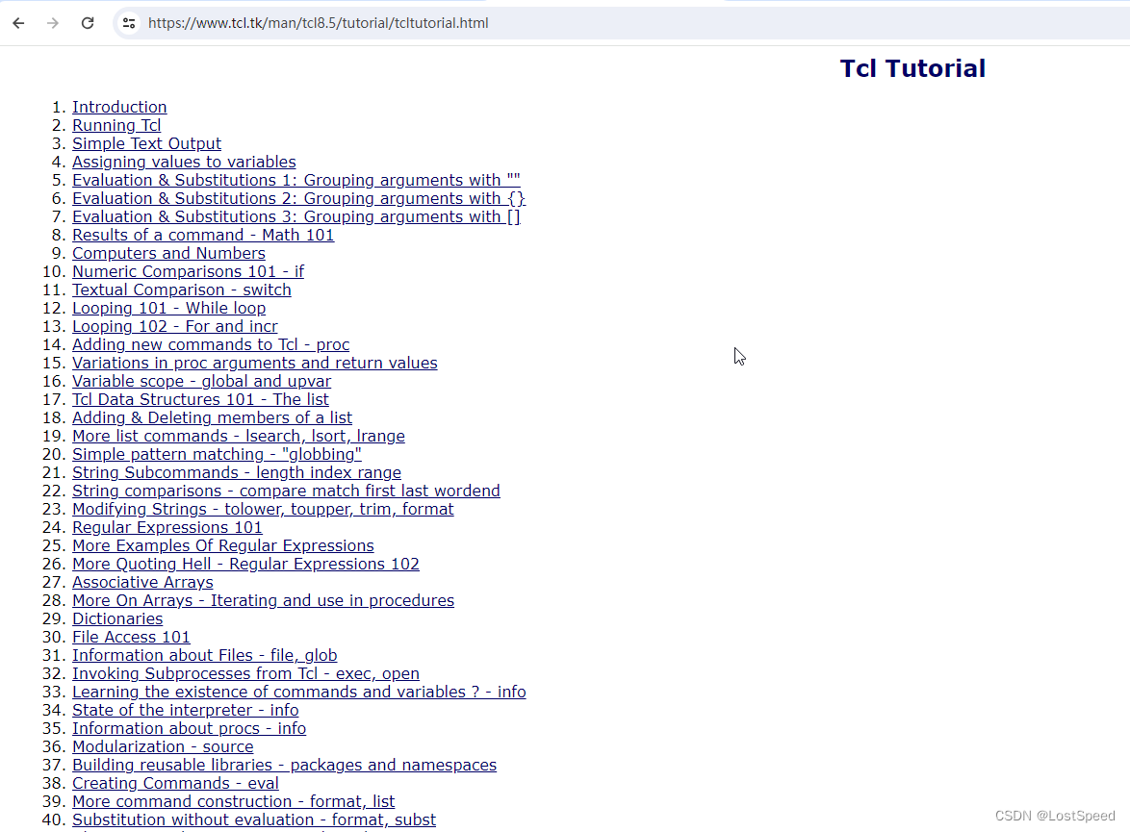Open Tcl Data Structures 101 - The list
This screenshot has height=832, width=1130.
pos(200,399)
